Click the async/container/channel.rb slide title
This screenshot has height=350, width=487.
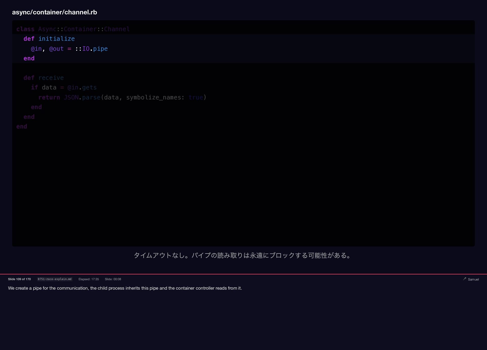(x=55, y=12)
